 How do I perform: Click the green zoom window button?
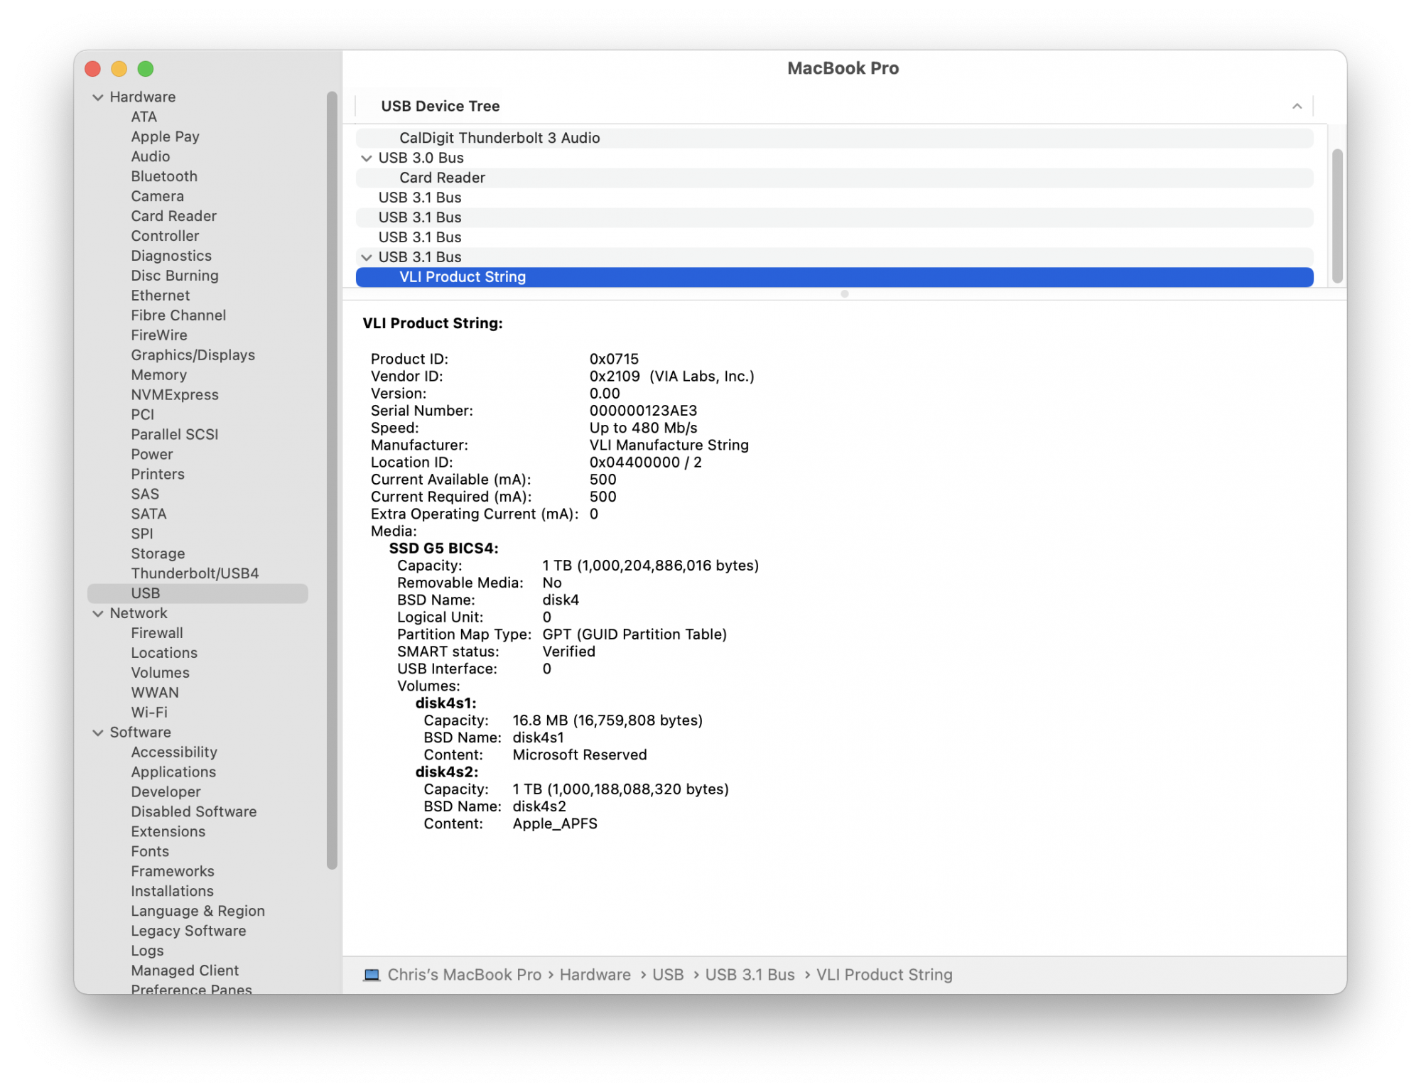click(x=146, y=69)
